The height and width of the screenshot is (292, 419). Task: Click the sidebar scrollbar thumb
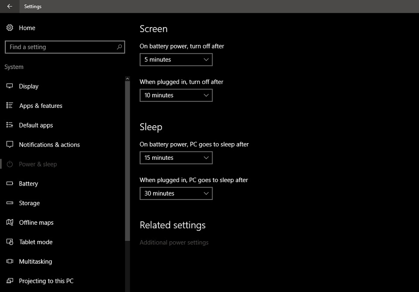click(127, 161)
